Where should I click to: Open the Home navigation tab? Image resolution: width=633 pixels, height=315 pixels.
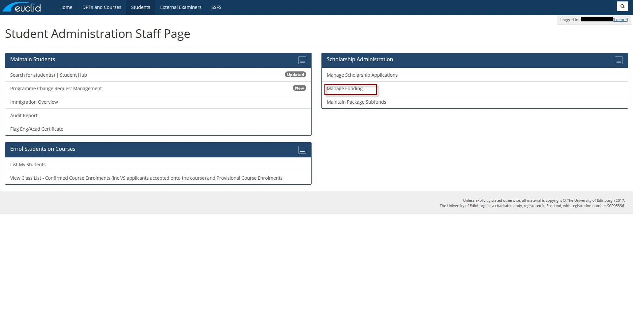point(66,7)
